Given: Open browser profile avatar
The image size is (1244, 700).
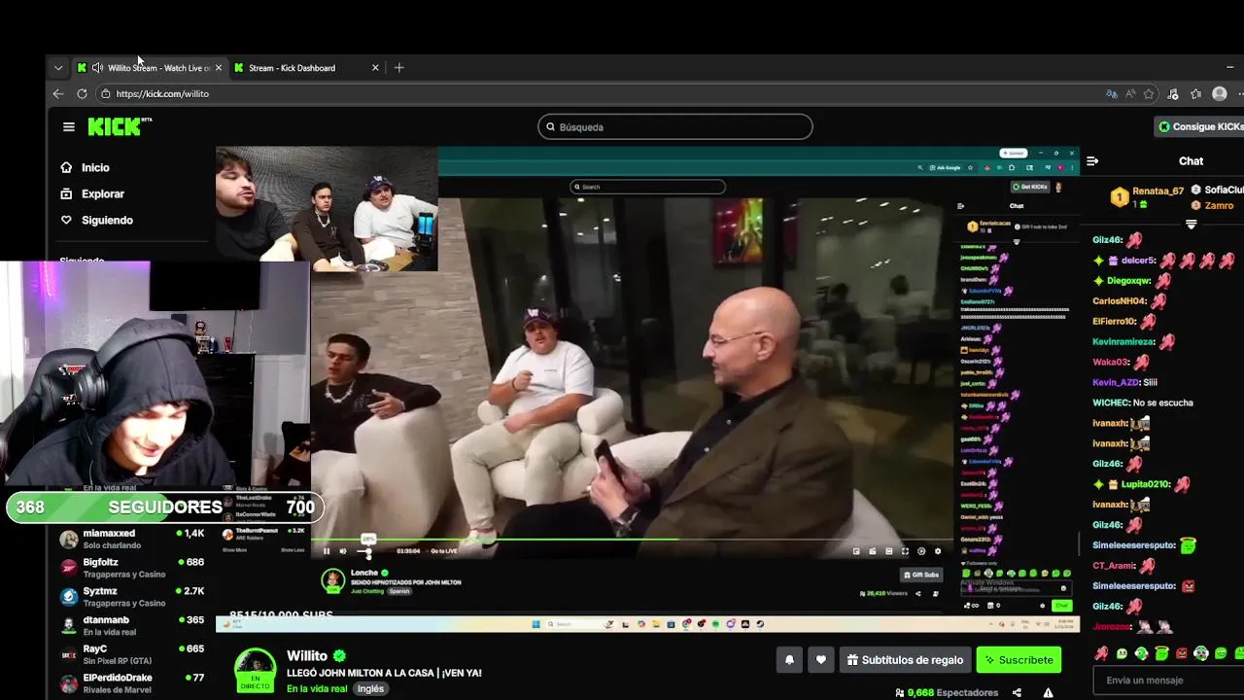Looking at the screenshot, I should coord(1220,94).
